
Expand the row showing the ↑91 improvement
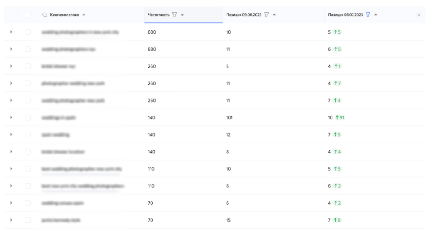click(11, 118)
